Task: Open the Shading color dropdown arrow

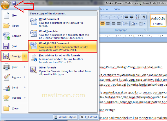Action: coord(137,24)
